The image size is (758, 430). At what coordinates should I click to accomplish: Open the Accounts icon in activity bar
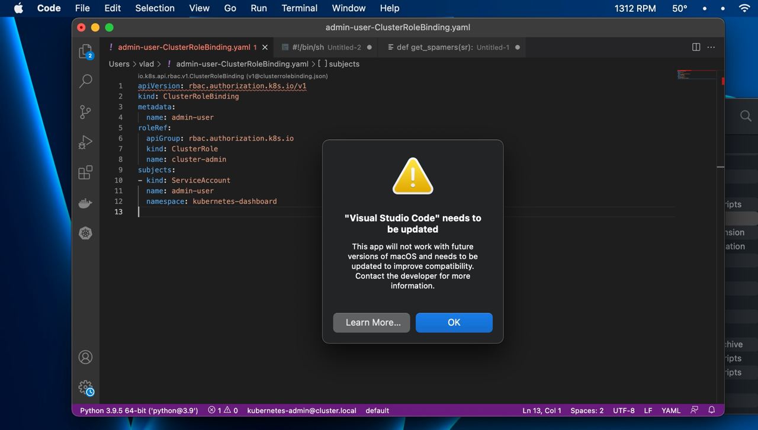click(86, 357)
